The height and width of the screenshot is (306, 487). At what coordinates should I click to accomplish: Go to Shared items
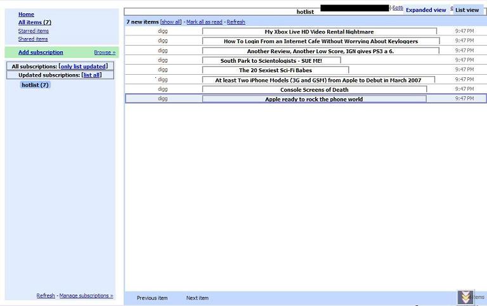(33, 39)
